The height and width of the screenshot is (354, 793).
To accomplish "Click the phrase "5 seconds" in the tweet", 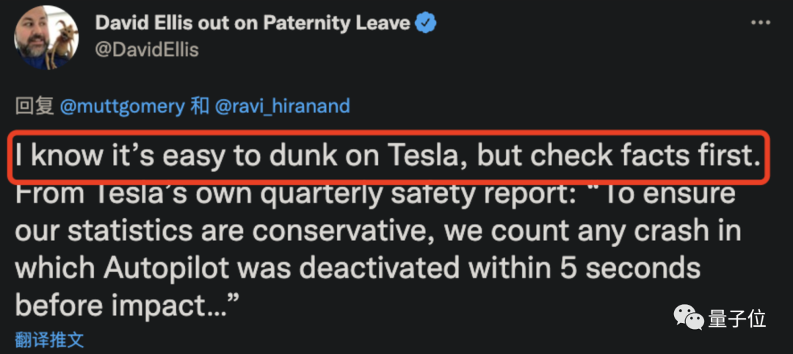I will (627, 268).
